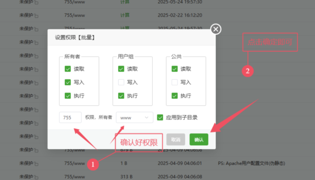Open the www owner dropdown
The image size is (315, 180).
coord(134,117)
